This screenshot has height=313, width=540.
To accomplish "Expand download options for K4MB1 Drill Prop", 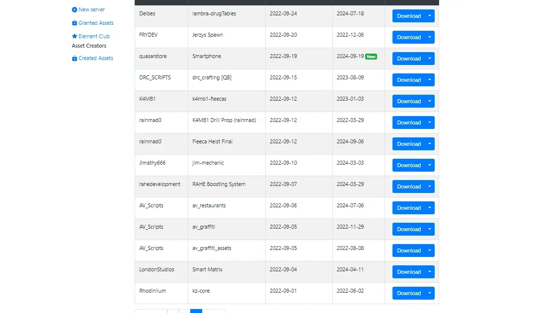I will (430, 123).
